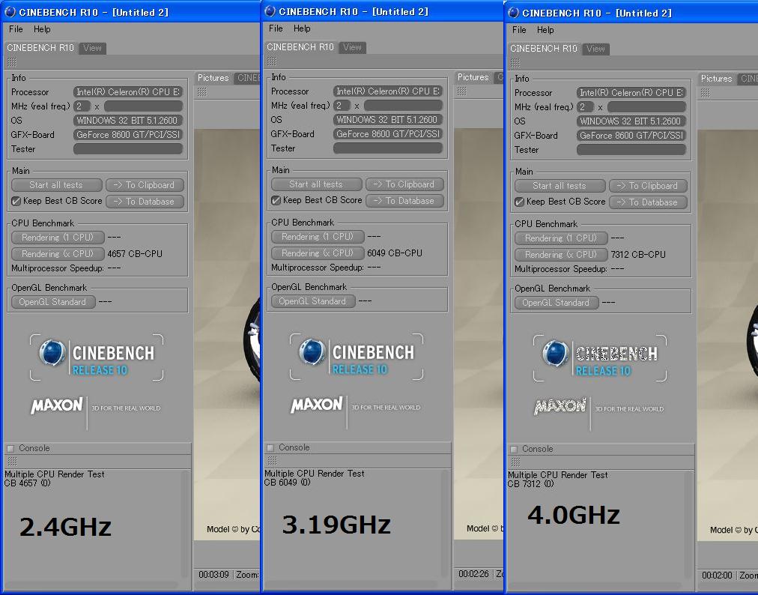Viewport: 758px width, 595px height.
Task: Copy results To Clipboard in the 2.4GHz window
Action: point(145,185)
